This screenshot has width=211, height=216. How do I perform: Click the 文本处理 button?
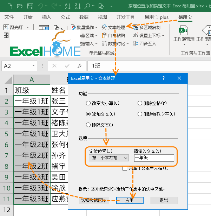coord(113,27)
